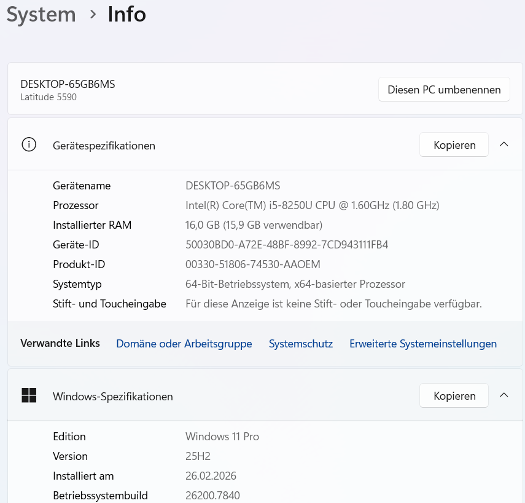Click the 'Gerätename' label
The height and width of the screenshot is (503, 525).
[82, 186]
